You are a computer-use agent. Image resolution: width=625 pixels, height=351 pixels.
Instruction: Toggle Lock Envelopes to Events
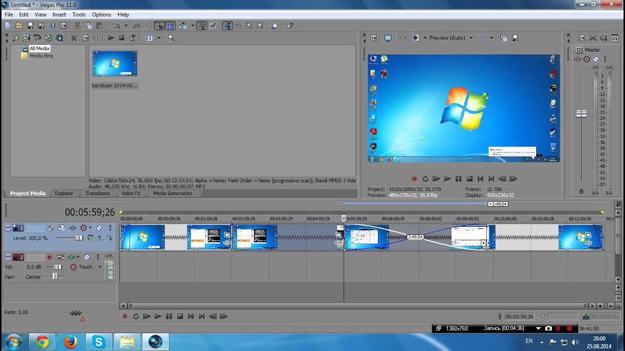pyautogui.click(x=202, y=26)
